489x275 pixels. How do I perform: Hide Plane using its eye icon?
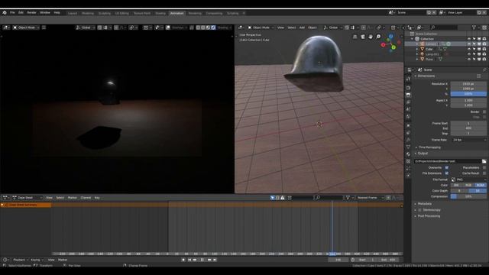click(469, 60)
